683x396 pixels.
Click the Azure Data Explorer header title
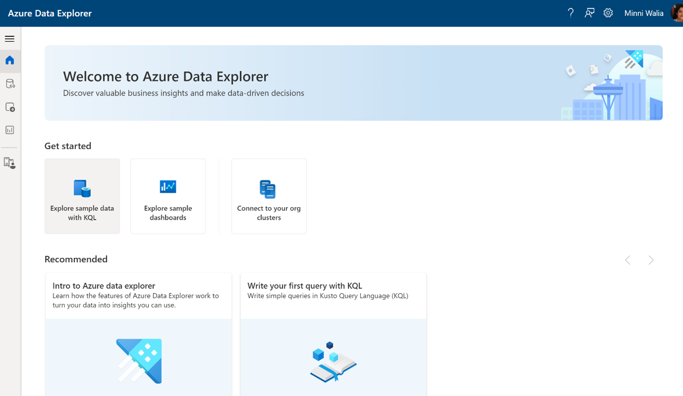(50, 13)
